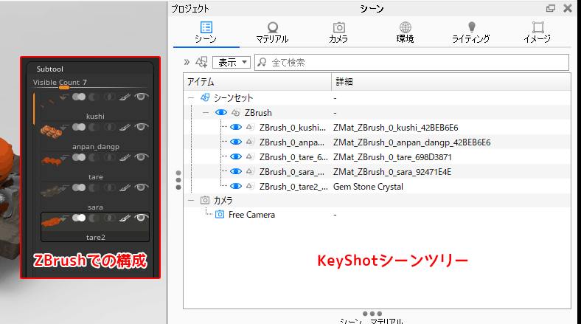Select the ZBrush_0_tare2 item with Gem Stone Crystal

(291, 186)
